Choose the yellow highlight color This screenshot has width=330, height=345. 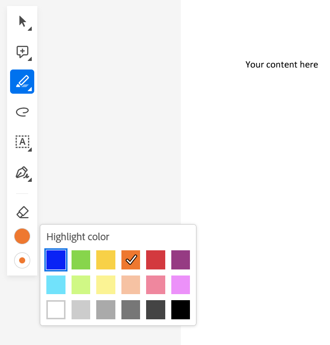[106, 260]
